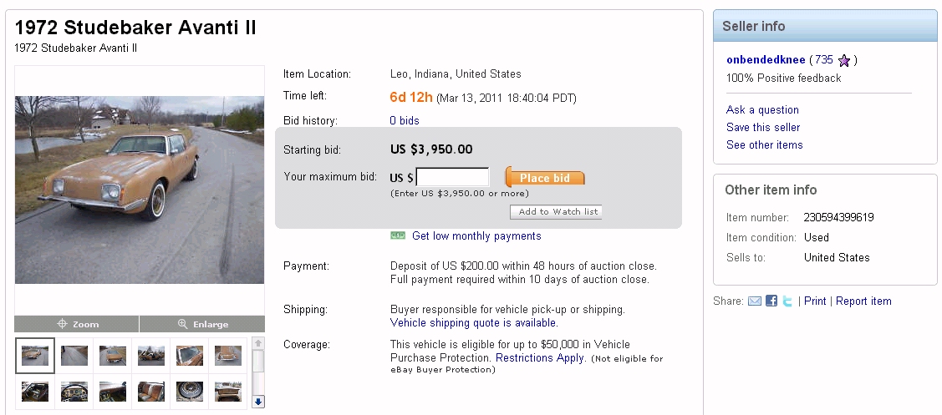The width and height of the screenshot is (942, 415).
Task: Open seller onbendedknee's profile
Action: (765, 60)
